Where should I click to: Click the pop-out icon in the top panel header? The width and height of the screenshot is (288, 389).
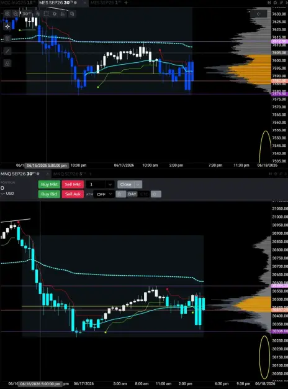coord(281,2)
